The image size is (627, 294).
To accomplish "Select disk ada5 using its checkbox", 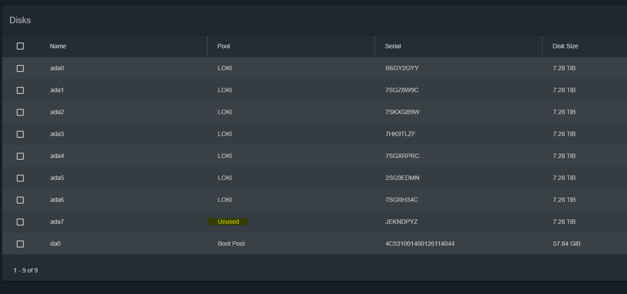I will click(x=20, y=178).
